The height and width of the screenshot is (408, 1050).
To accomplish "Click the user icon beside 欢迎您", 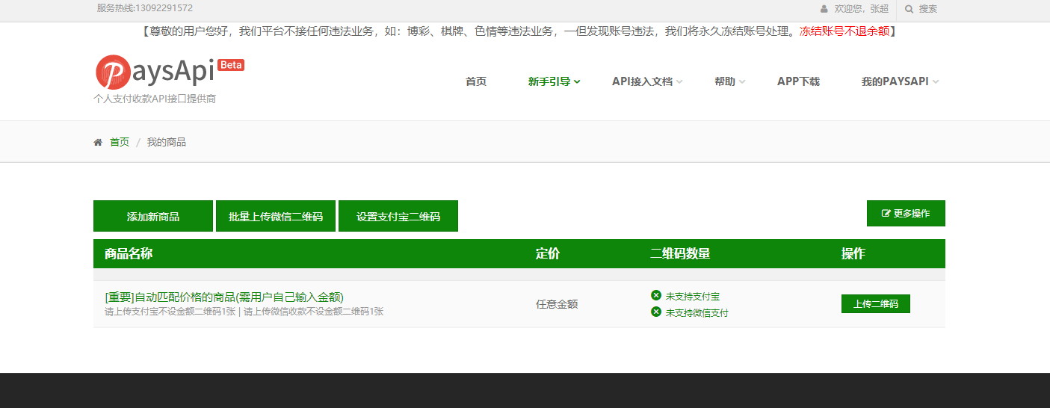I will coord(824,9).
